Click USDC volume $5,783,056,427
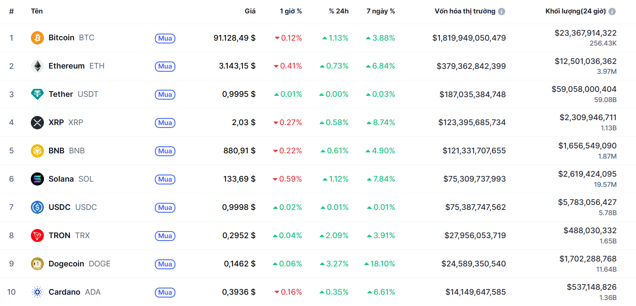This screenshot has height=306, width=636. [x=587, y=202]
